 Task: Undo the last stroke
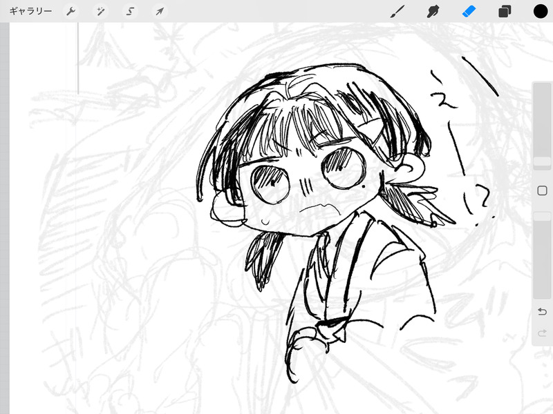[x=542, y=312]
